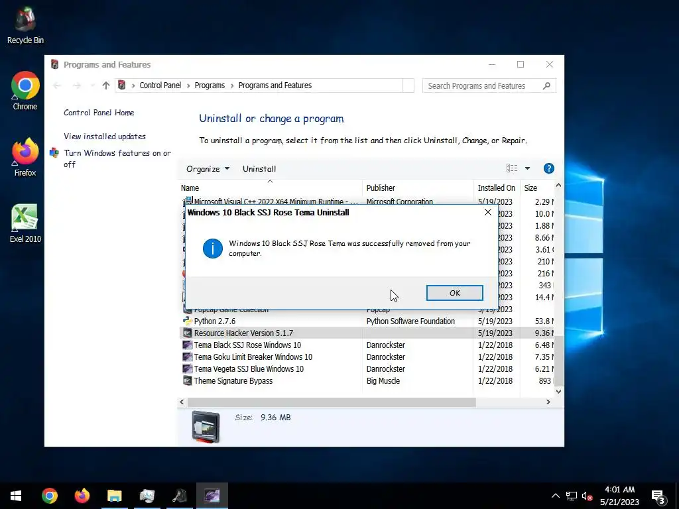Select Tema Vegeta SSJ Blue Windows 10
Viewport: 679px width, 509px height.
pyautogui.click(x=249, y=368)
